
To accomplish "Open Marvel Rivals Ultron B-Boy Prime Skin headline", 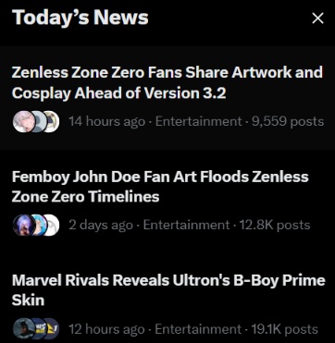I will [168, 290].
